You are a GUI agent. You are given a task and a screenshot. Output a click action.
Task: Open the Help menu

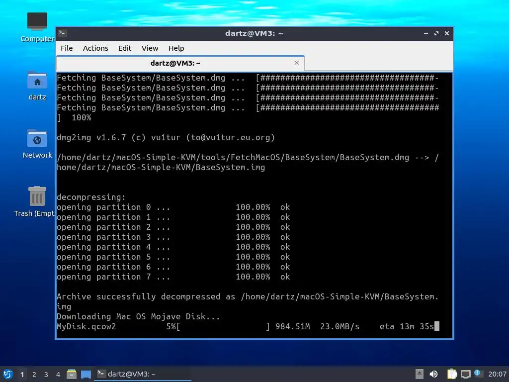point(176,48)
